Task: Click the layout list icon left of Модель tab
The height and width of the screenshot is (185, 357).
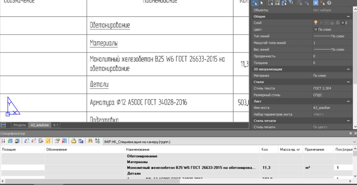Action: pos(3,125)
